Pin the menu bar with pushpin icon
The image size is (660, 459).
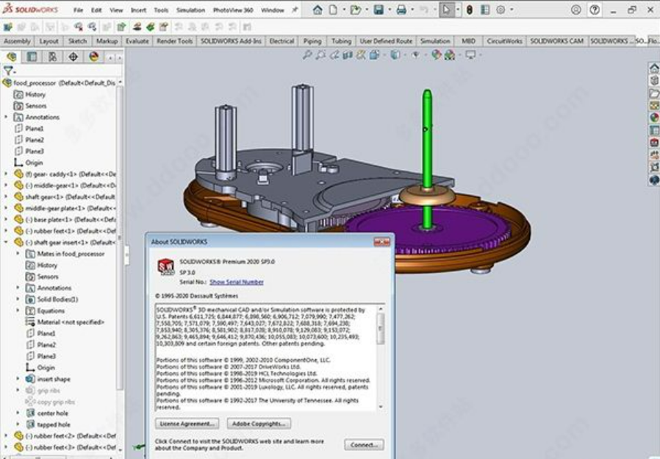click(295, 10)
